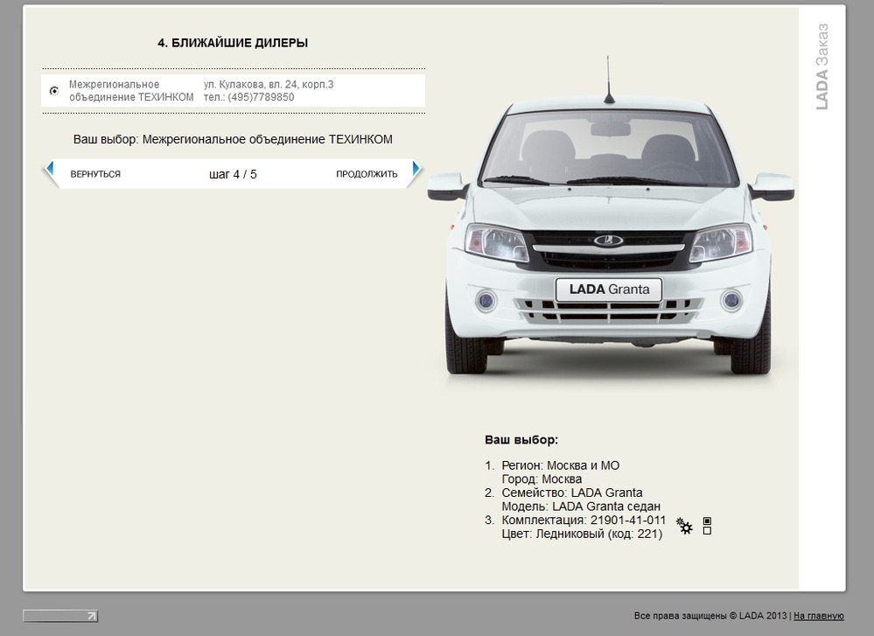Click the LADA Granta car image
The height and width of the screenshot is (636, 874).
[x=611, y=217]
